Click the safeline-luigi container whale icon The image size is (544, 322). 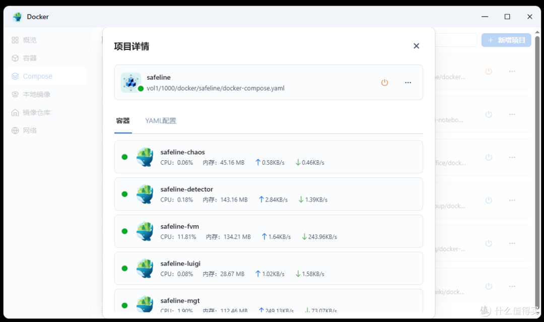(145, 268)
